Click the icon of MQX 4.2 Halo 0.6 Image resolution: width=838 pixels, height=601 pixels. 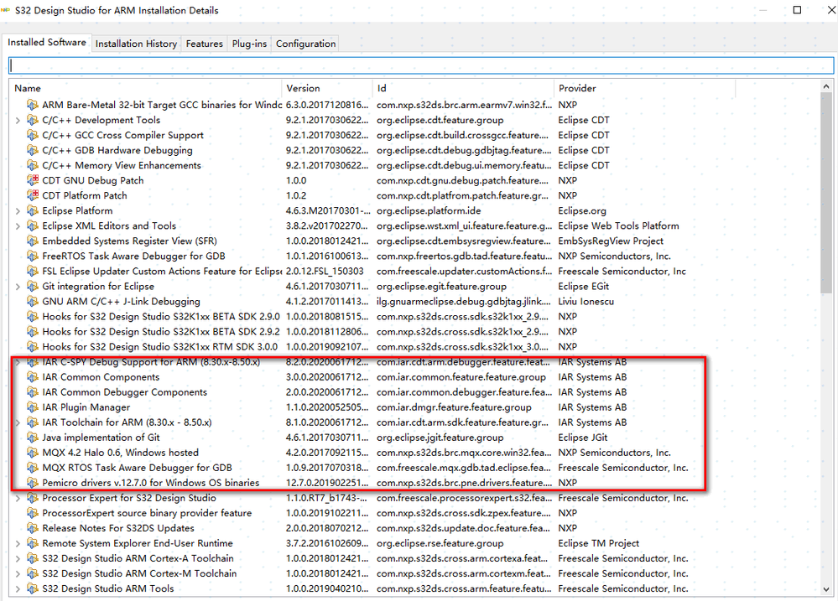tap(33, 453)
